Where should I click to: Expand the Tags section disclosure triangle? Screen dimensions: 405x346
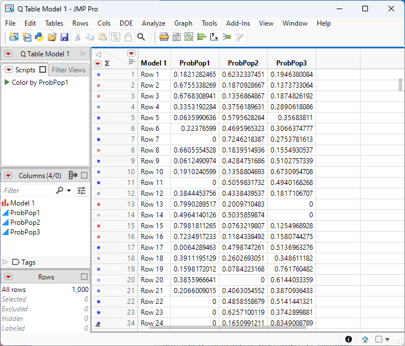tap(6, 262)
